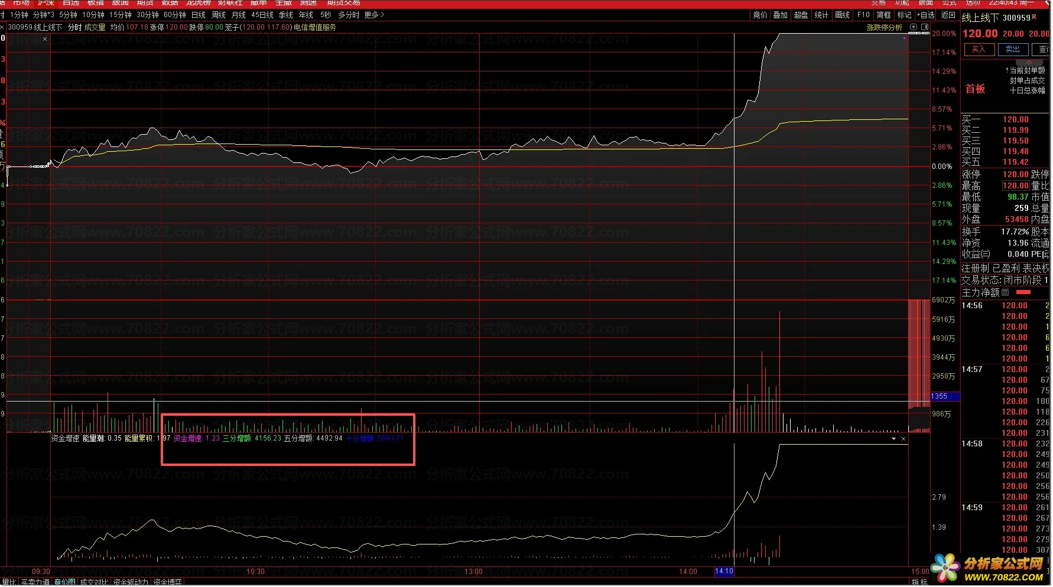Open the 主力净额 detail icon
Viewport: 1053px width, 587px height.
[1005, 292]
